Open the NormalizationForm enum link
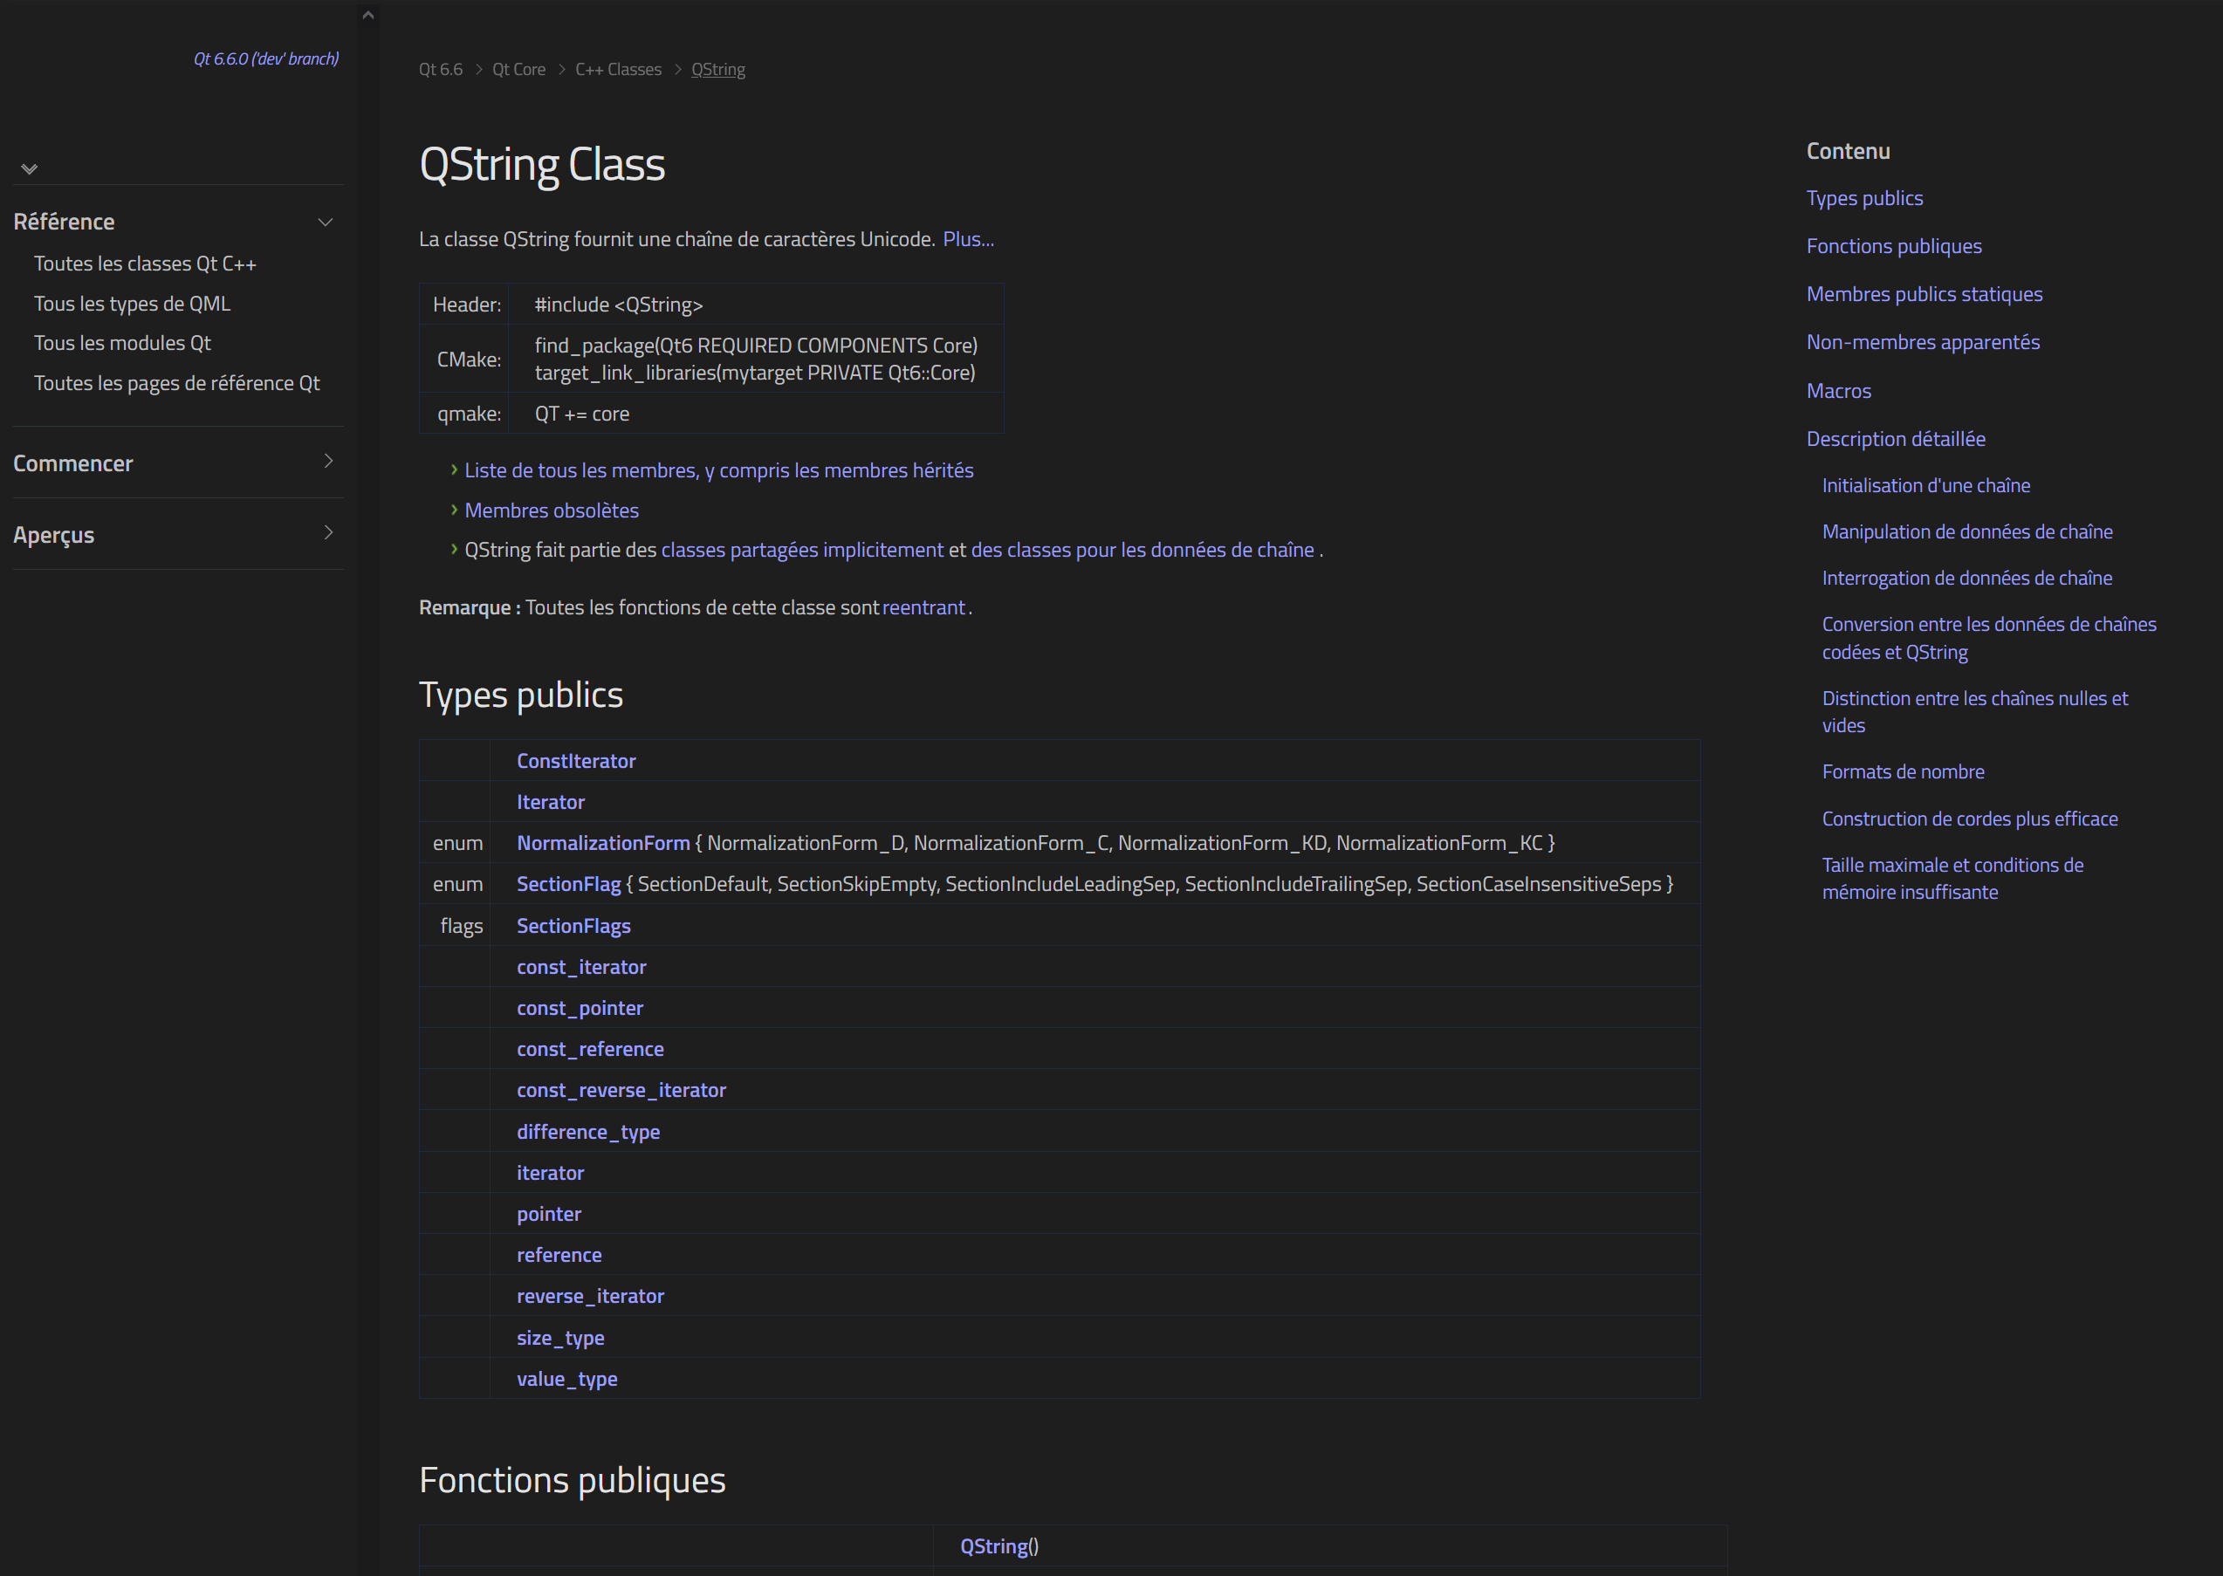2223x1576 pixels. tap(602, 843)
